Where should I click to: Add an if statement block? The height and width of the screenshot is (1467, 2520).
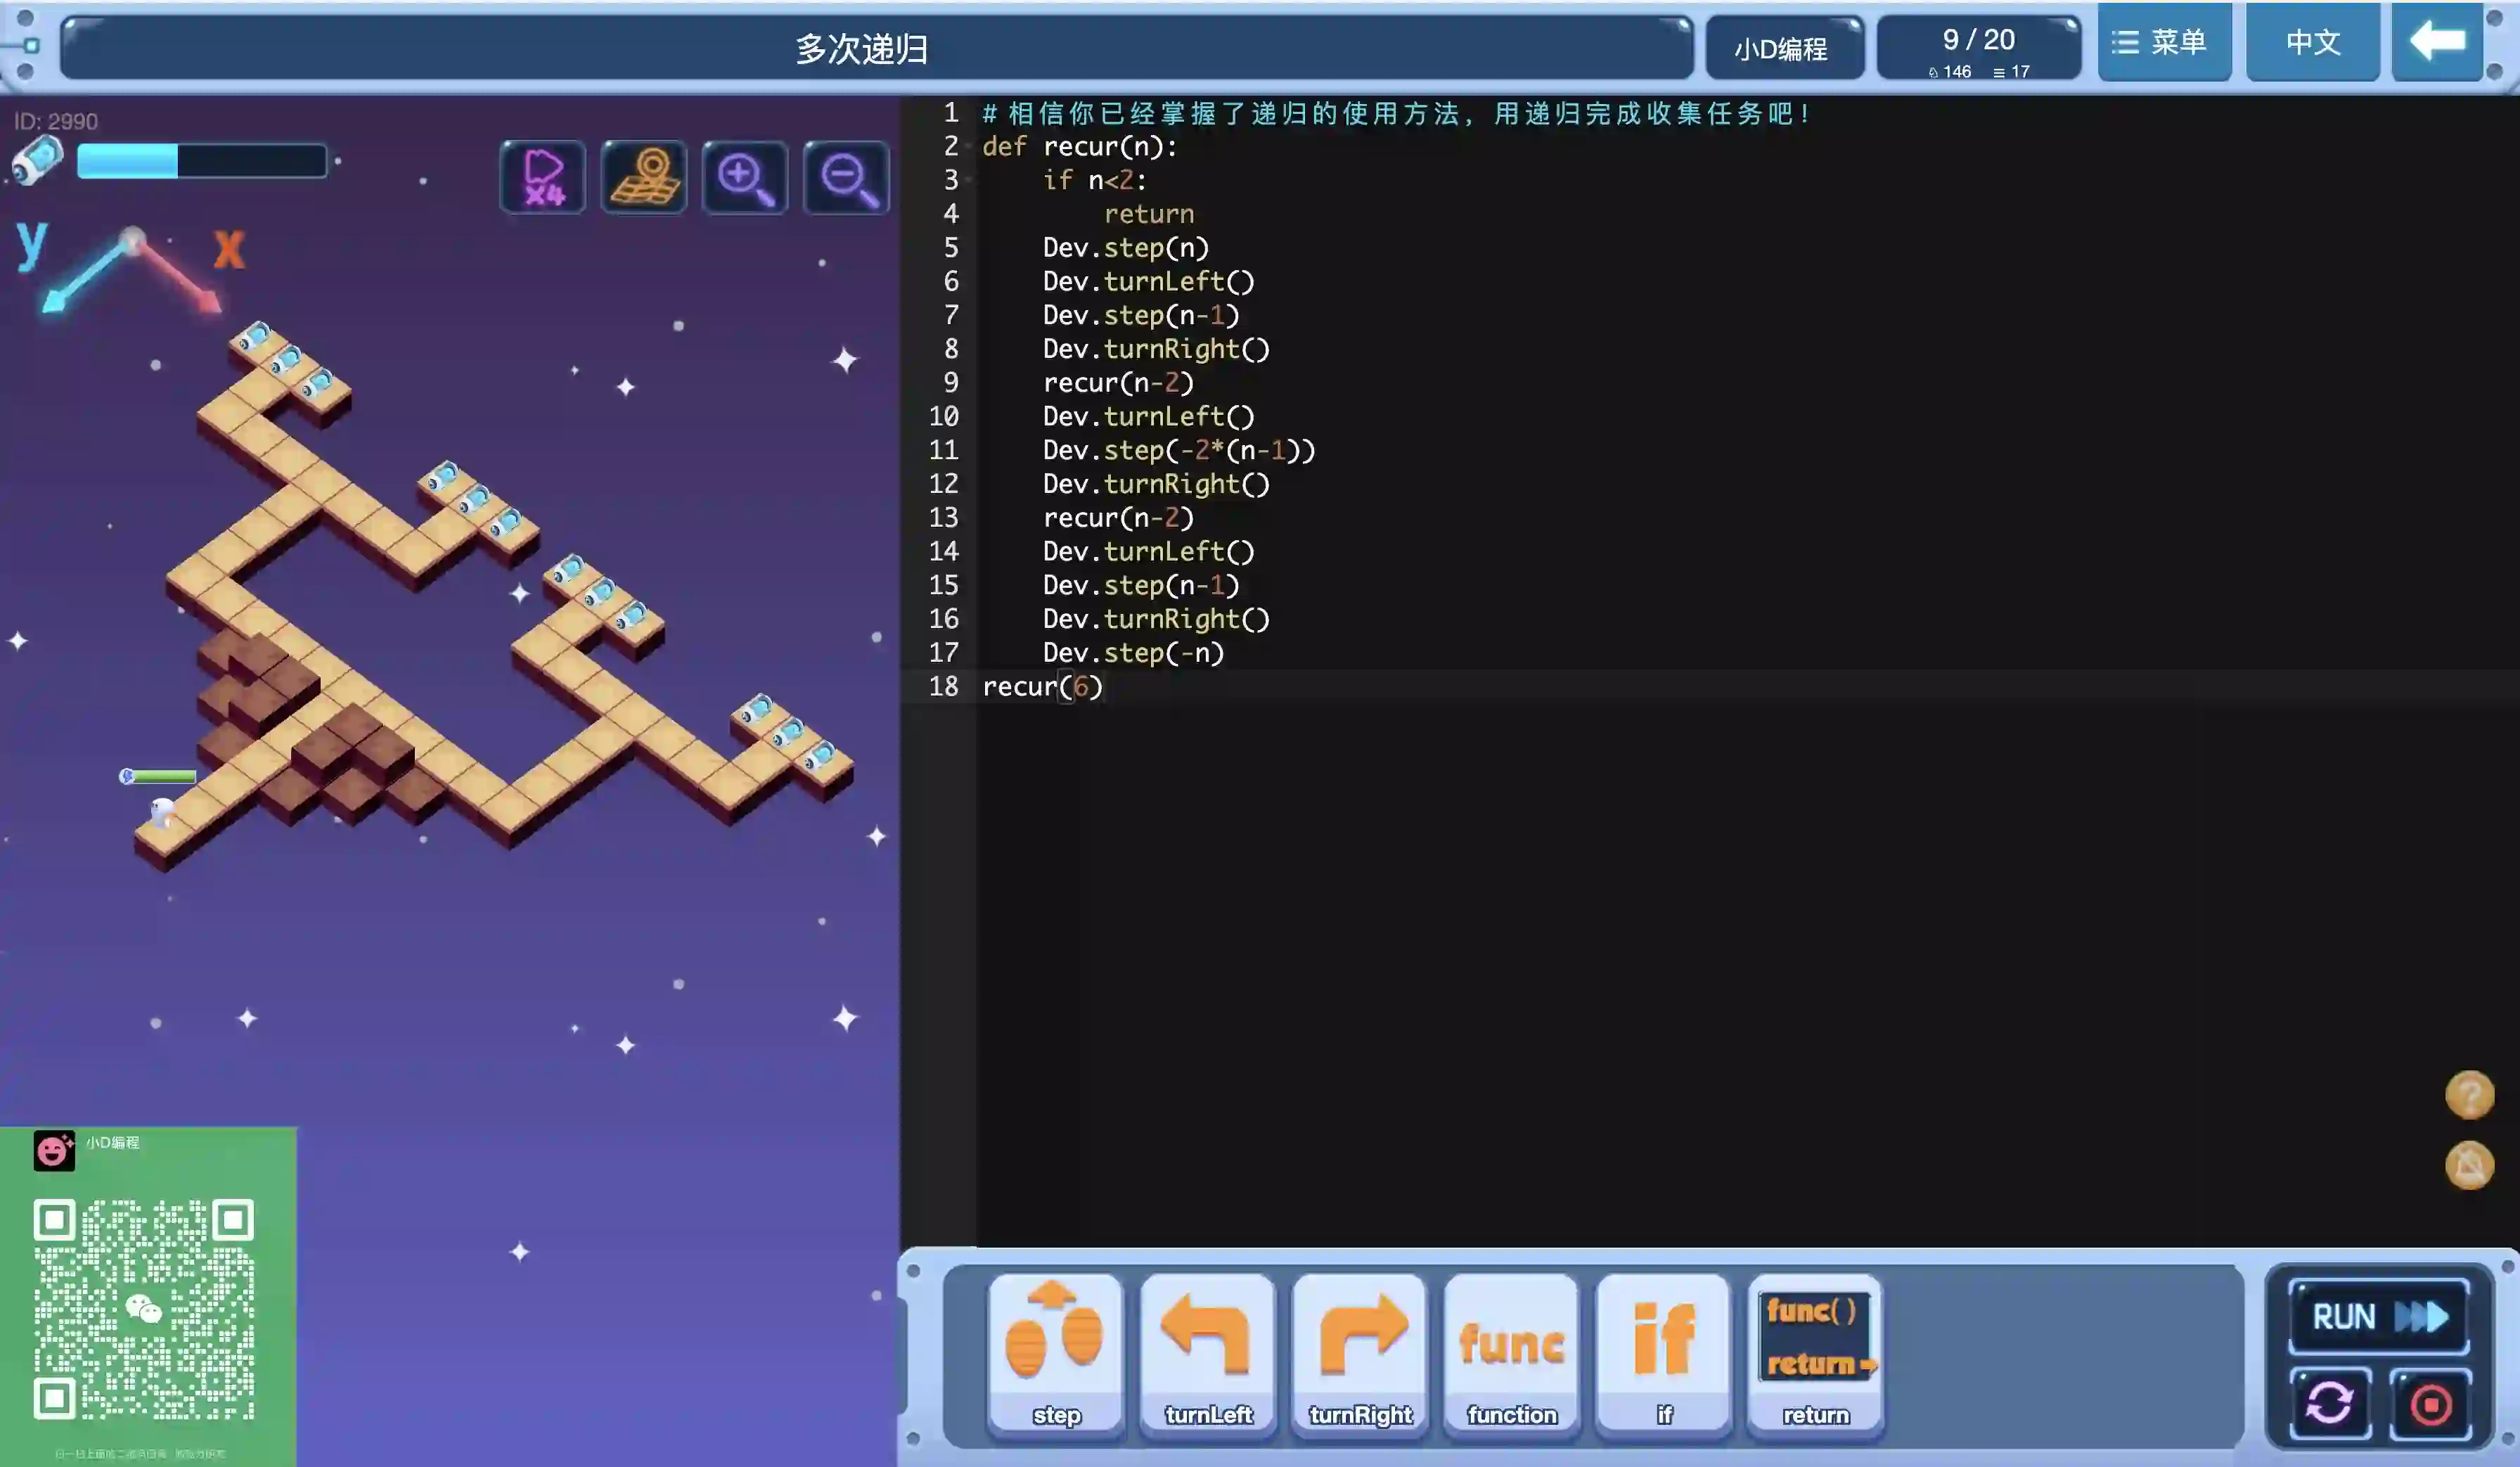1663,1352
